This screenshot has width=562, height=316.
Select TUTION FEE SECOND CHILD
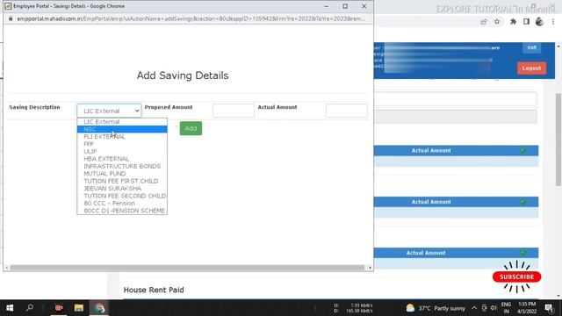click(x=122, y=196)
